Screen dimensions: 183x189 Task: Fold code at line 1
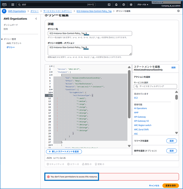coord(52,66)
